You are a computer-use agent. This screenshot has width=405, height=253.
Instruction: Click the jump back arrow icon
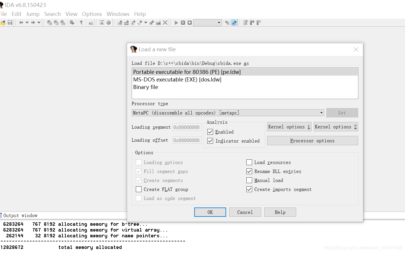tap(21, 23)
